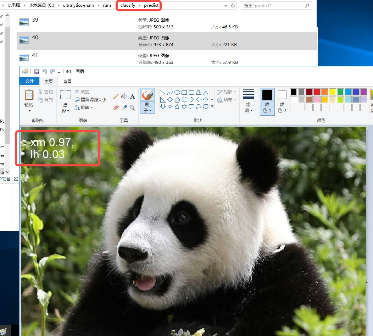Click the Copy (复制) button
Viewport: 373px width, 336px height.
pyautogui.click(x=45, y=100)
